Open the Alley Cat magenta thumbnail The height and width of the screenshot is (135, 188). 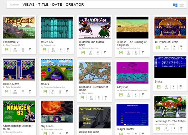pos(133,73)
